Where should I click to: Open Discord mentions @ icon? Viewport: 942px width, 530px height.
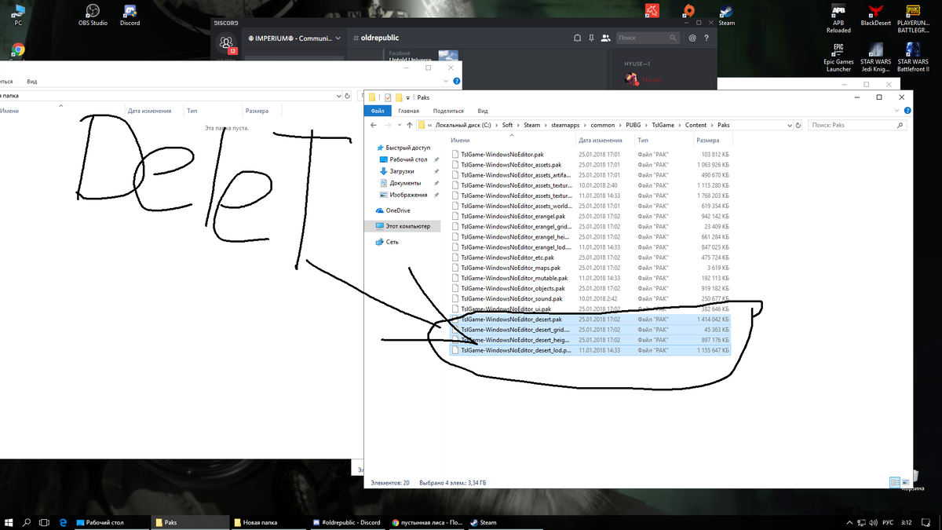coord(692,38)
